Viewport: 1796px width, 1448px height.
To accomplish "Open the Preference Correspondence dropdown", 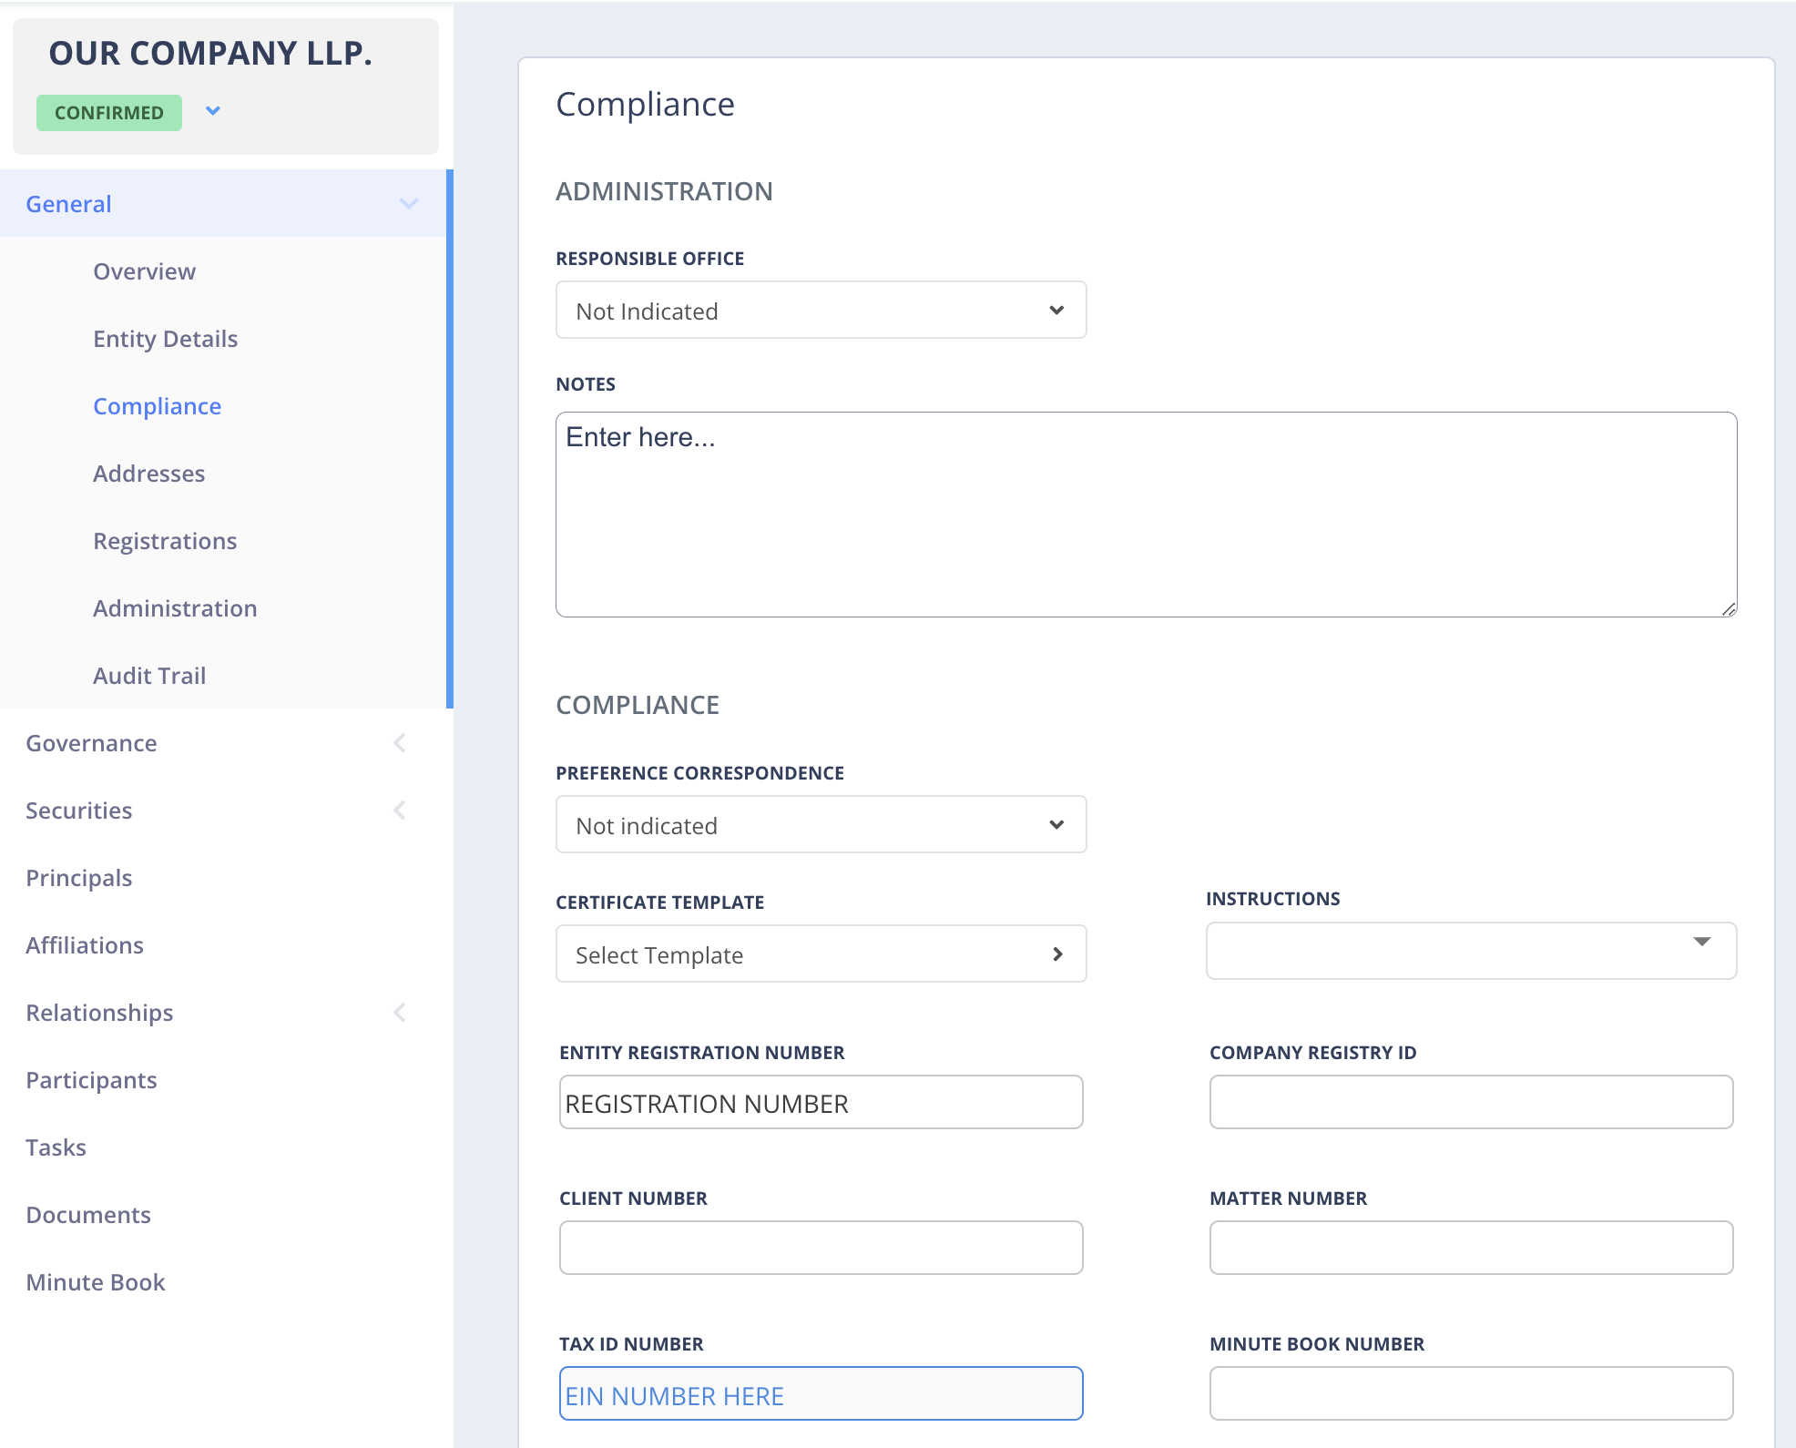I will 821,825.
